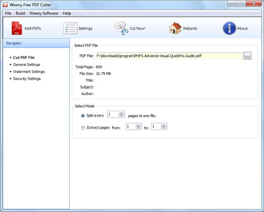The height and width of the screenshot is (212, 264).
Task: Increase the Extract pages from value
Action: point(138,125)
